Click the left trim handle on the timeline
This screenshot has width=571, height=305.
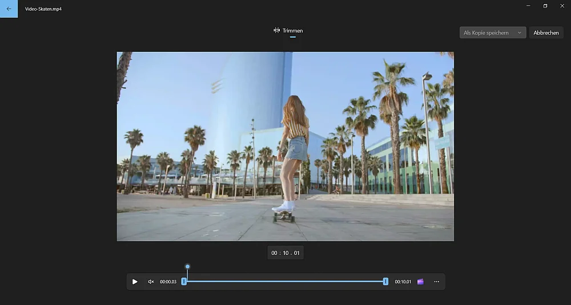click(x=184, y=282)
